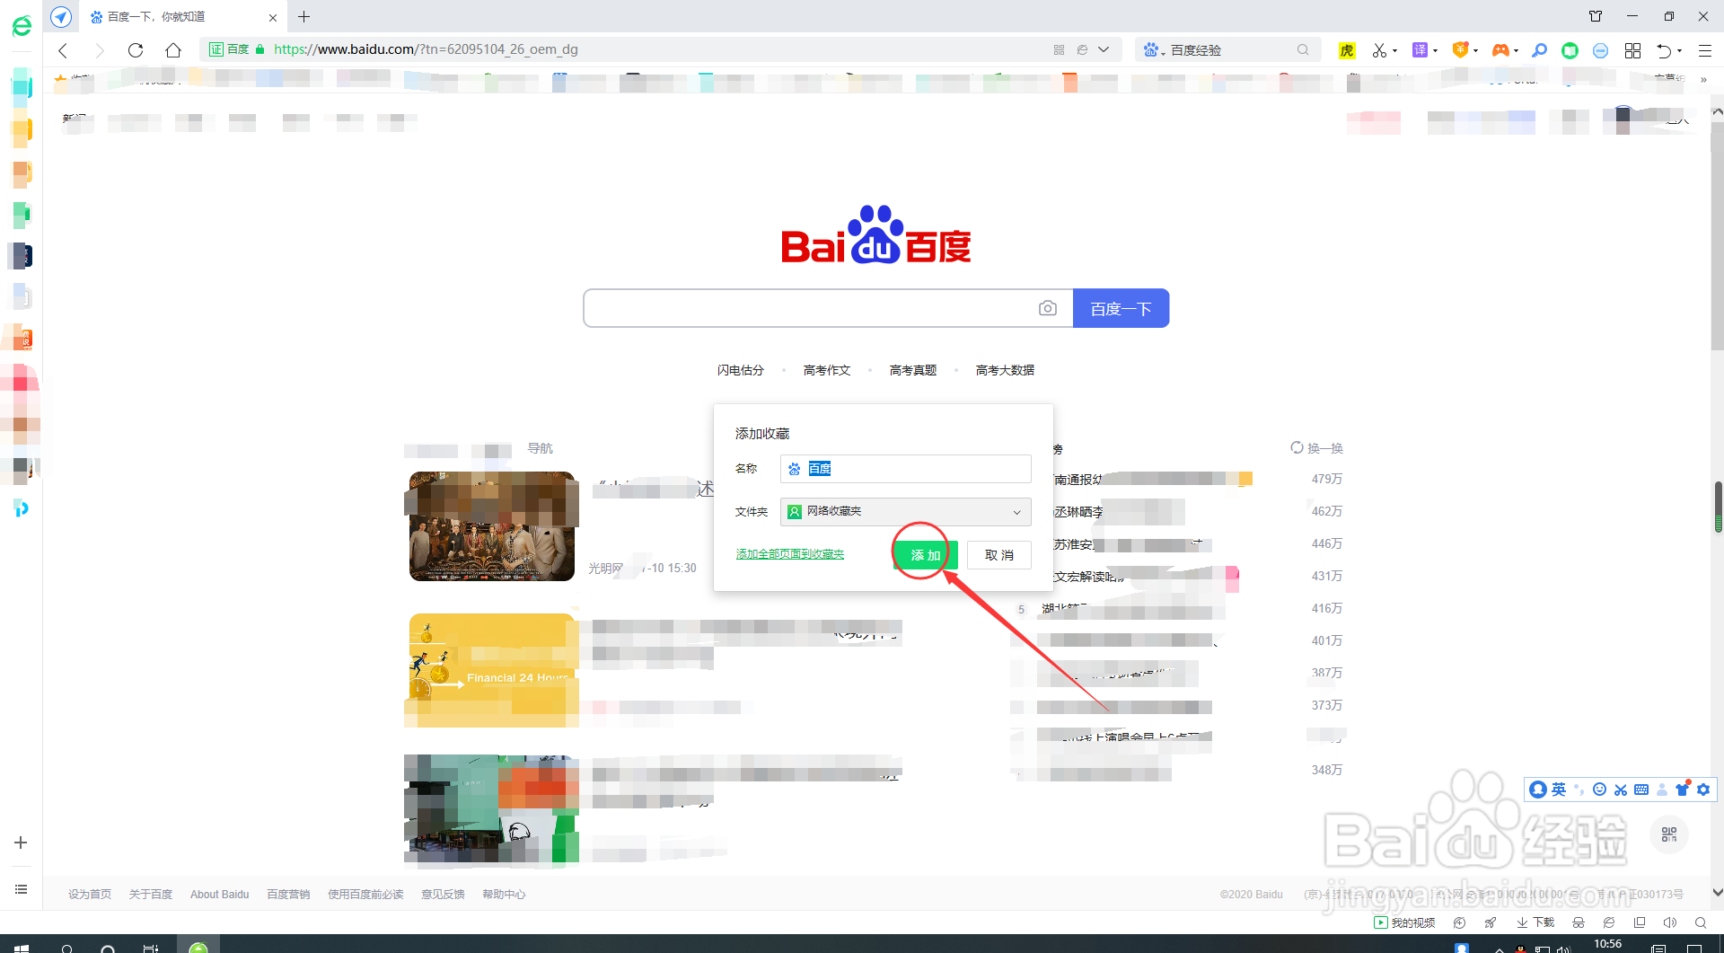The image size is (1724, 953).
Task: Click the yellow 虎 extension icon
Action: 1346,50
